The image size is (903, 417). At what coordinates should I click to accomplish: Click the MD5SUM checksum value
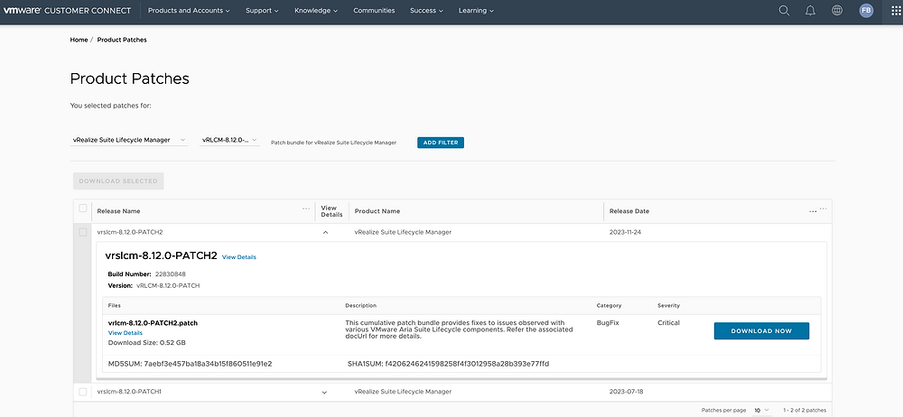click(x=208, y=364)
